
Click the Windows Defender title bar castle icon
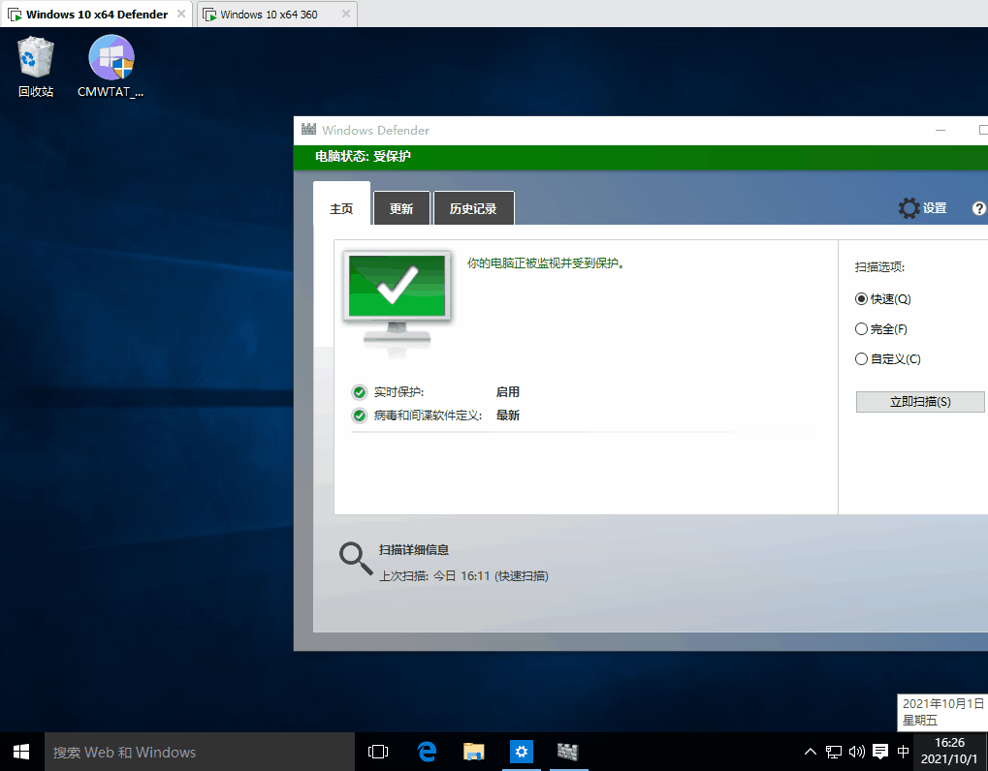point(308,130)
